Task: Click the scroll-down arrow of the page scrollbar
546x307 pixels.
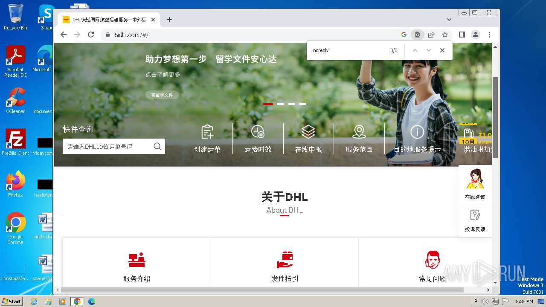Action: (495, 282)
